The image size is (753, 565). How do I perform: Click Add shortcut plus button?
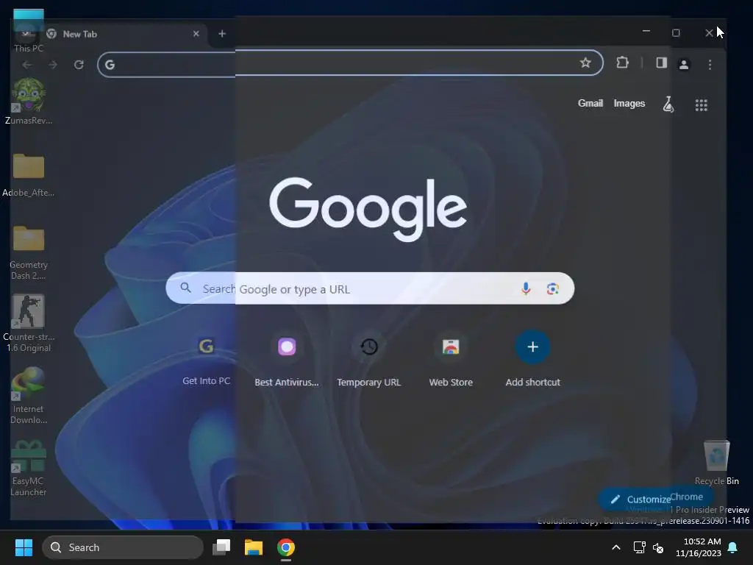[532, 347]
